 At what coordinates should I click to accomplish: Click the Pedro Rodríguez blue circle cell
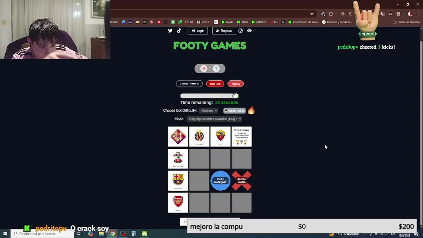pos(220,181)
